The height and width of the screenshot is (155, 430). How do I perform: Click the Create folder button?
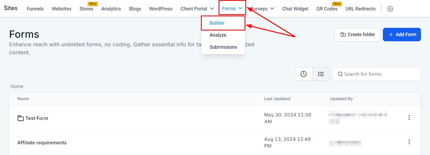click(x=357, y=35)
